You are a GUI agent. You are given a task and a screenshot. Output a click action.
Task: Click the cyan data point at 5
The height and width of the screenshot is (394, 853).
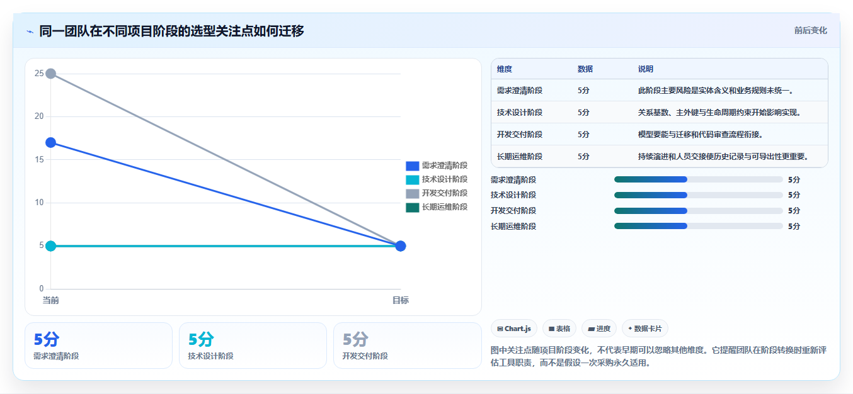(51, 245)
